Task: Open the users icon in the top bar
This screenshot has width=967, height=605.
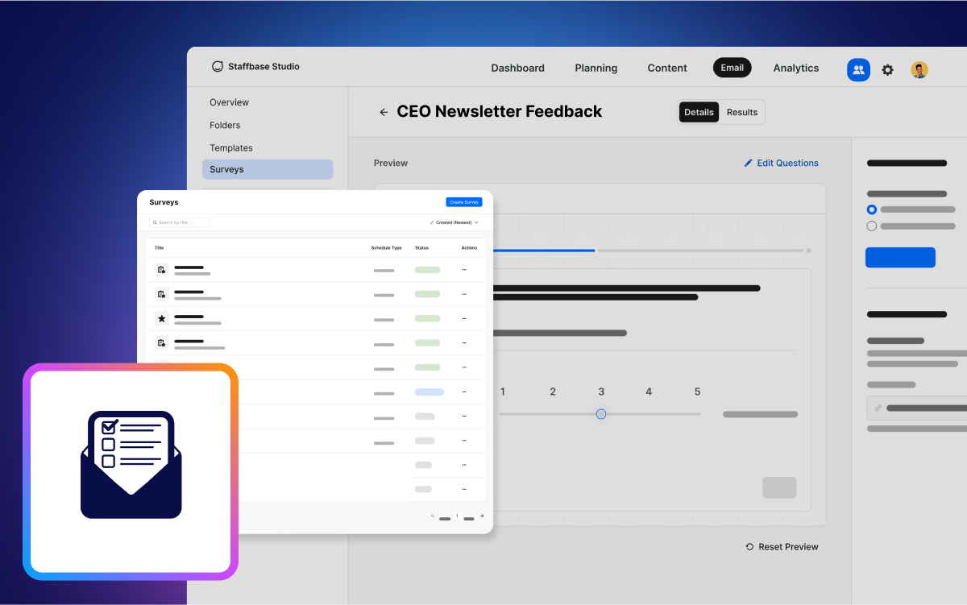Action: 858,70
